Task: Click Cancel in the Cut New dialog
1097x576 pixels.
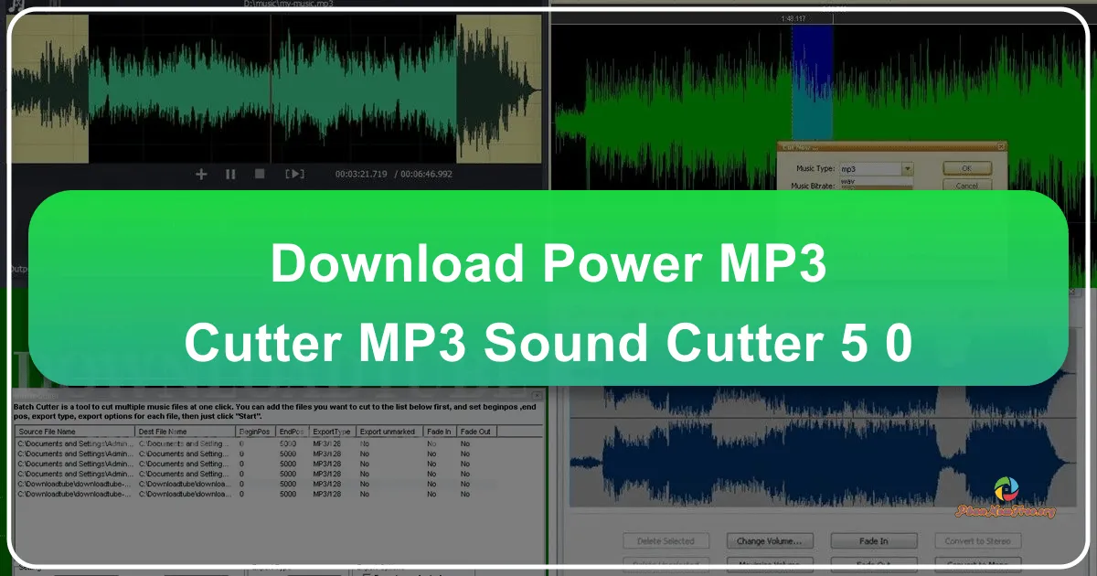Action: [x=966, y=186]
